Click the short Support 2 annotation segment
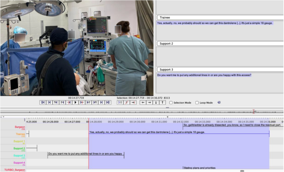 coord(32,148)
